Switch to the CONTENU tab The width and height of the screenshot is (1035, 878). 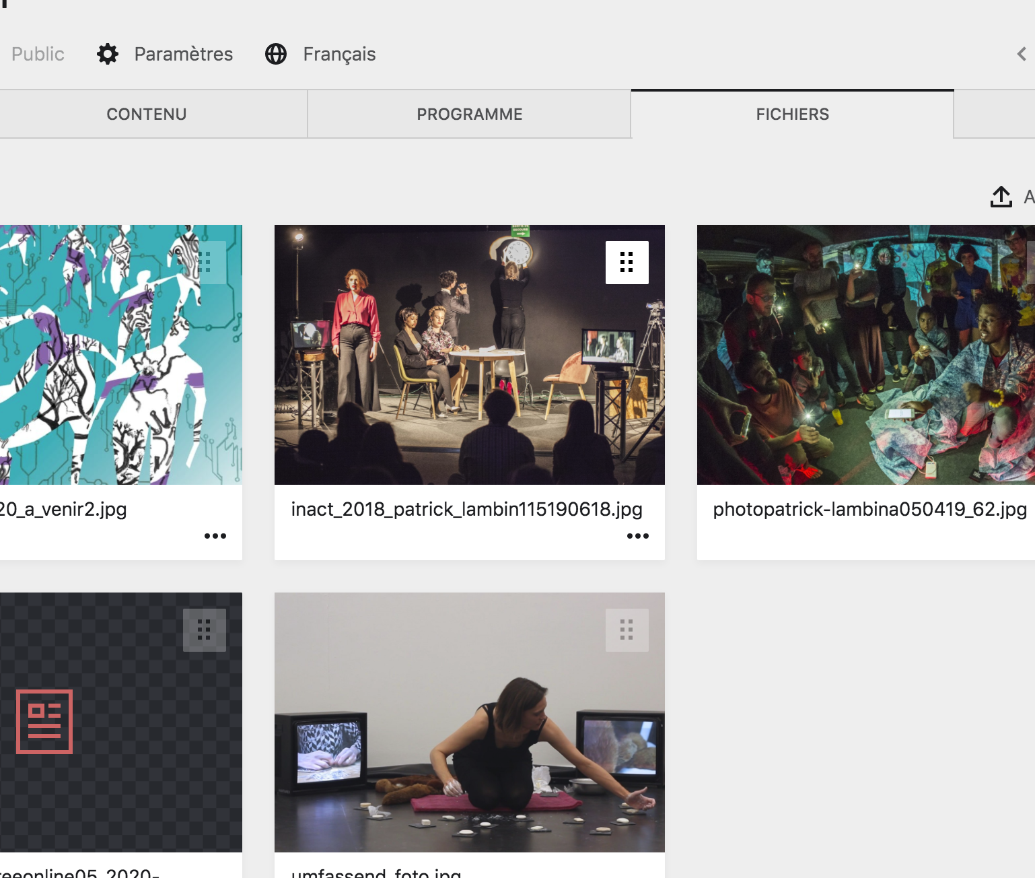pos(147,114)
